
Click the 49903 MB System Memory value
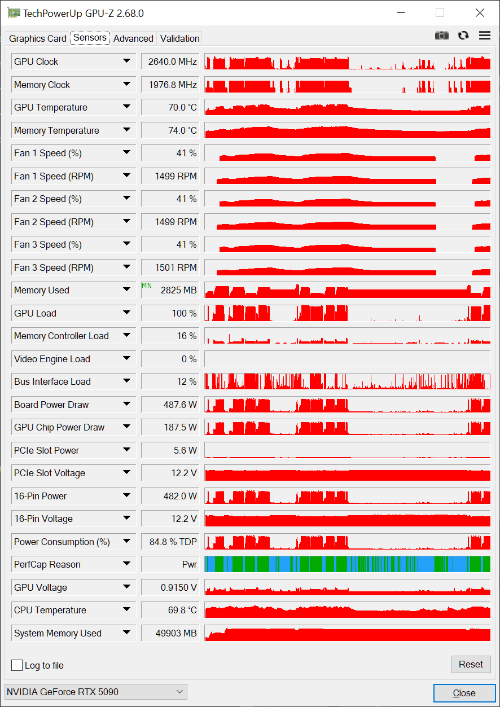170,633
